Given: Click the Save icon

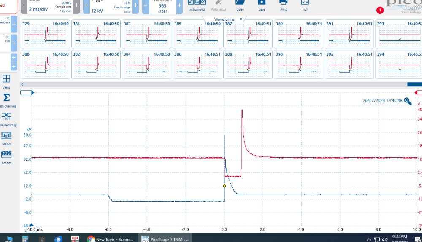Looking at the screenshot, I should point(262,4).
